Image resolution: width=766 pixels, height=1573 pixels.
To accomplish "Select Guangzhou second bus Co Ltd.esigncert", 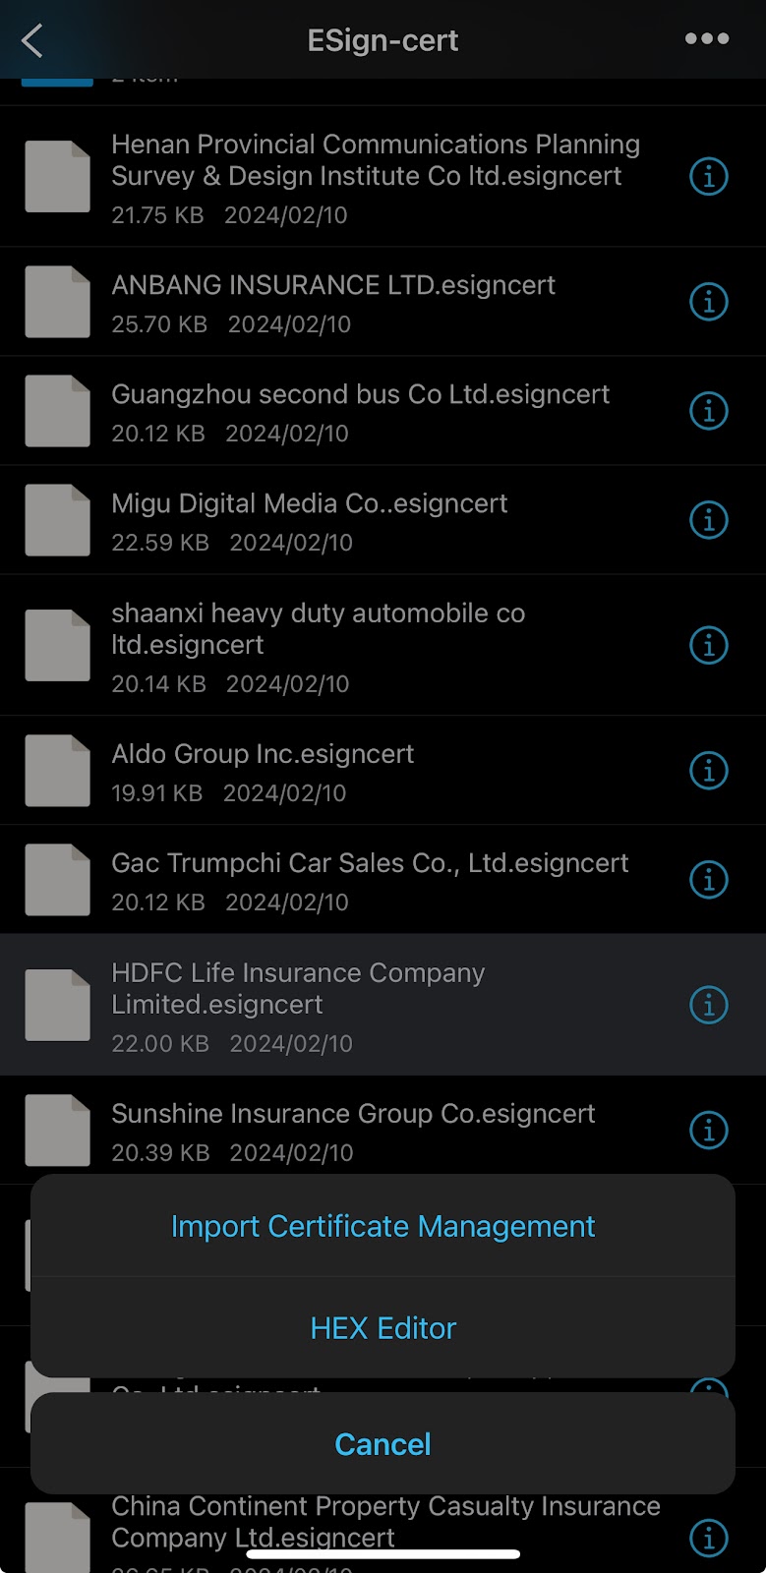I will point(360,395).
